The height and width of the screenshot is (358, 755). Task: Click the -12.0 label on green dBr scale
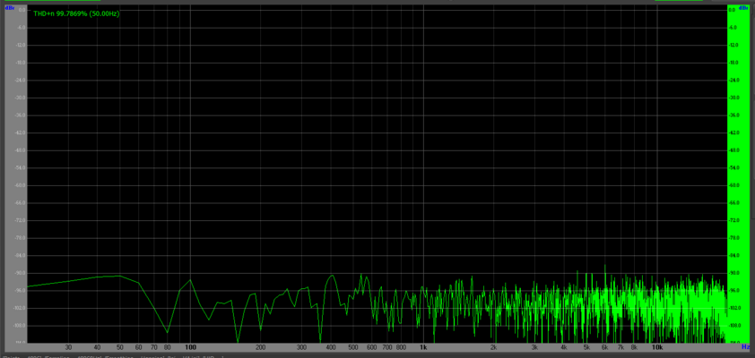(x=733, y=45)
